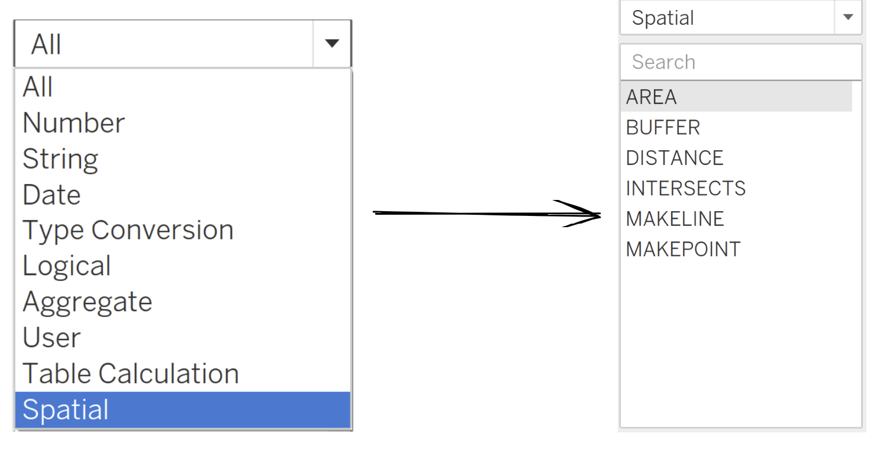This screenshot has width=877, height=449.
Task: Choose Number from the function categories
Action: coord(73,123)
